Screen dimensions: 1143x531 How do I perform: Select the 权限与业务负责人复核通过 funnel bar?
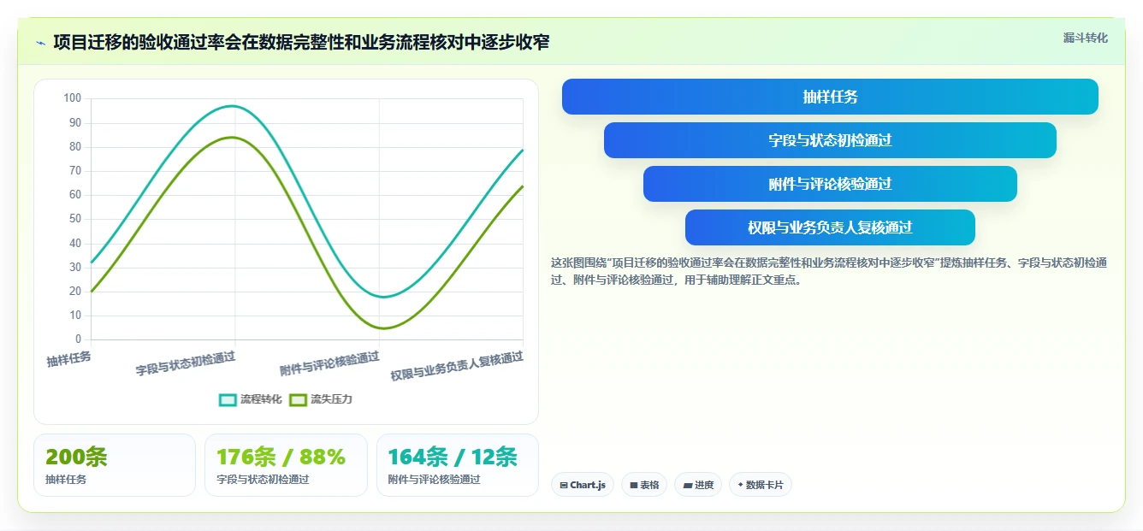point(830,227)
